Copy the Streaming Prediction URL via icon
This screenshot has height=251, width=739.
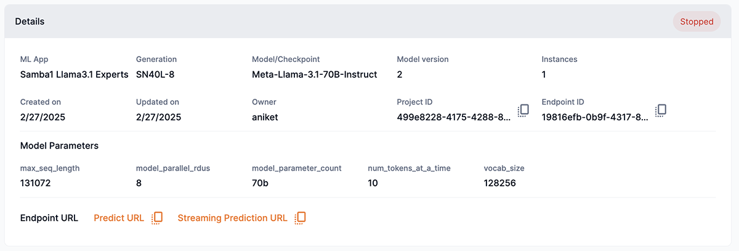coord(300,218)
